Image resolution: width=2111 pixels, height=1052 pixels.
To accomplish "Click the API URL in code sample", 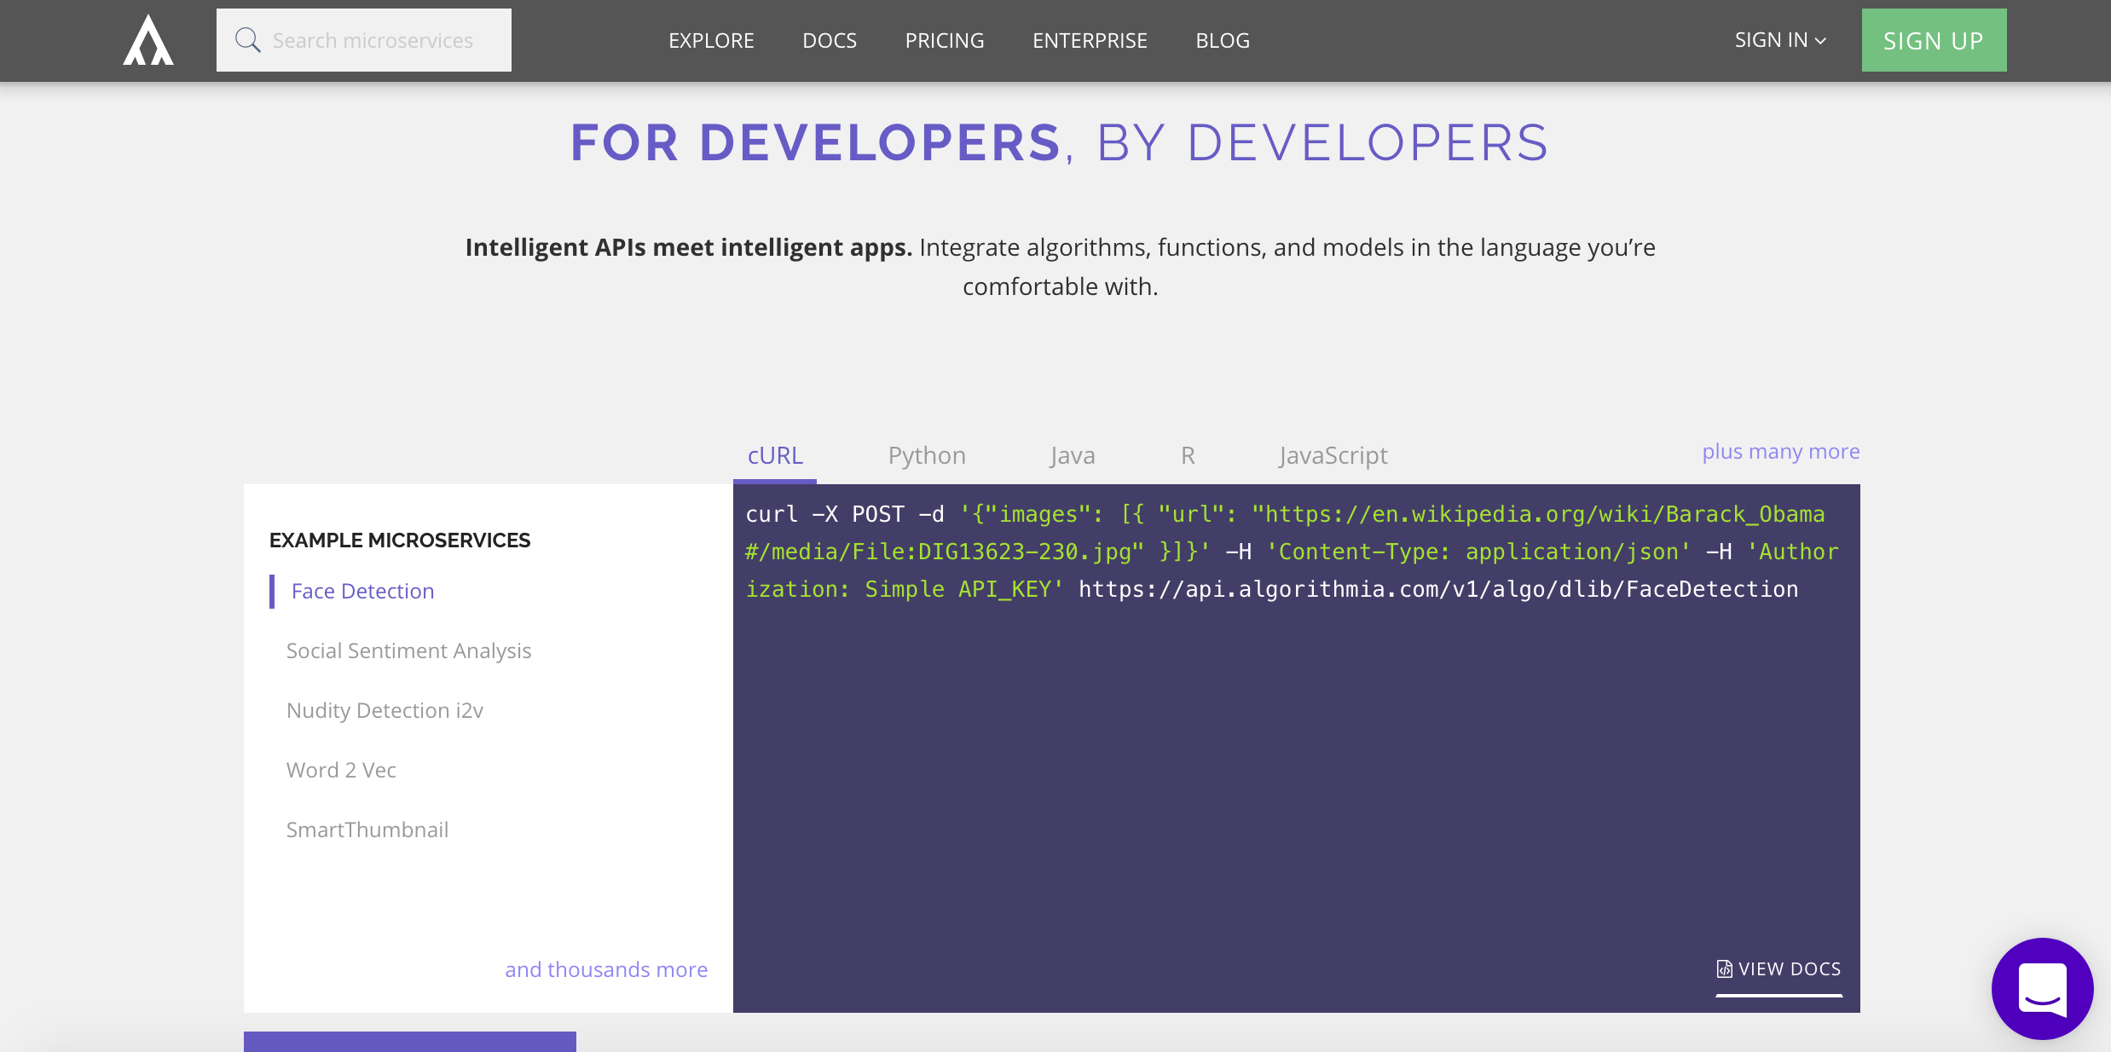I will pyautogui.click(x=1438, y=589).
